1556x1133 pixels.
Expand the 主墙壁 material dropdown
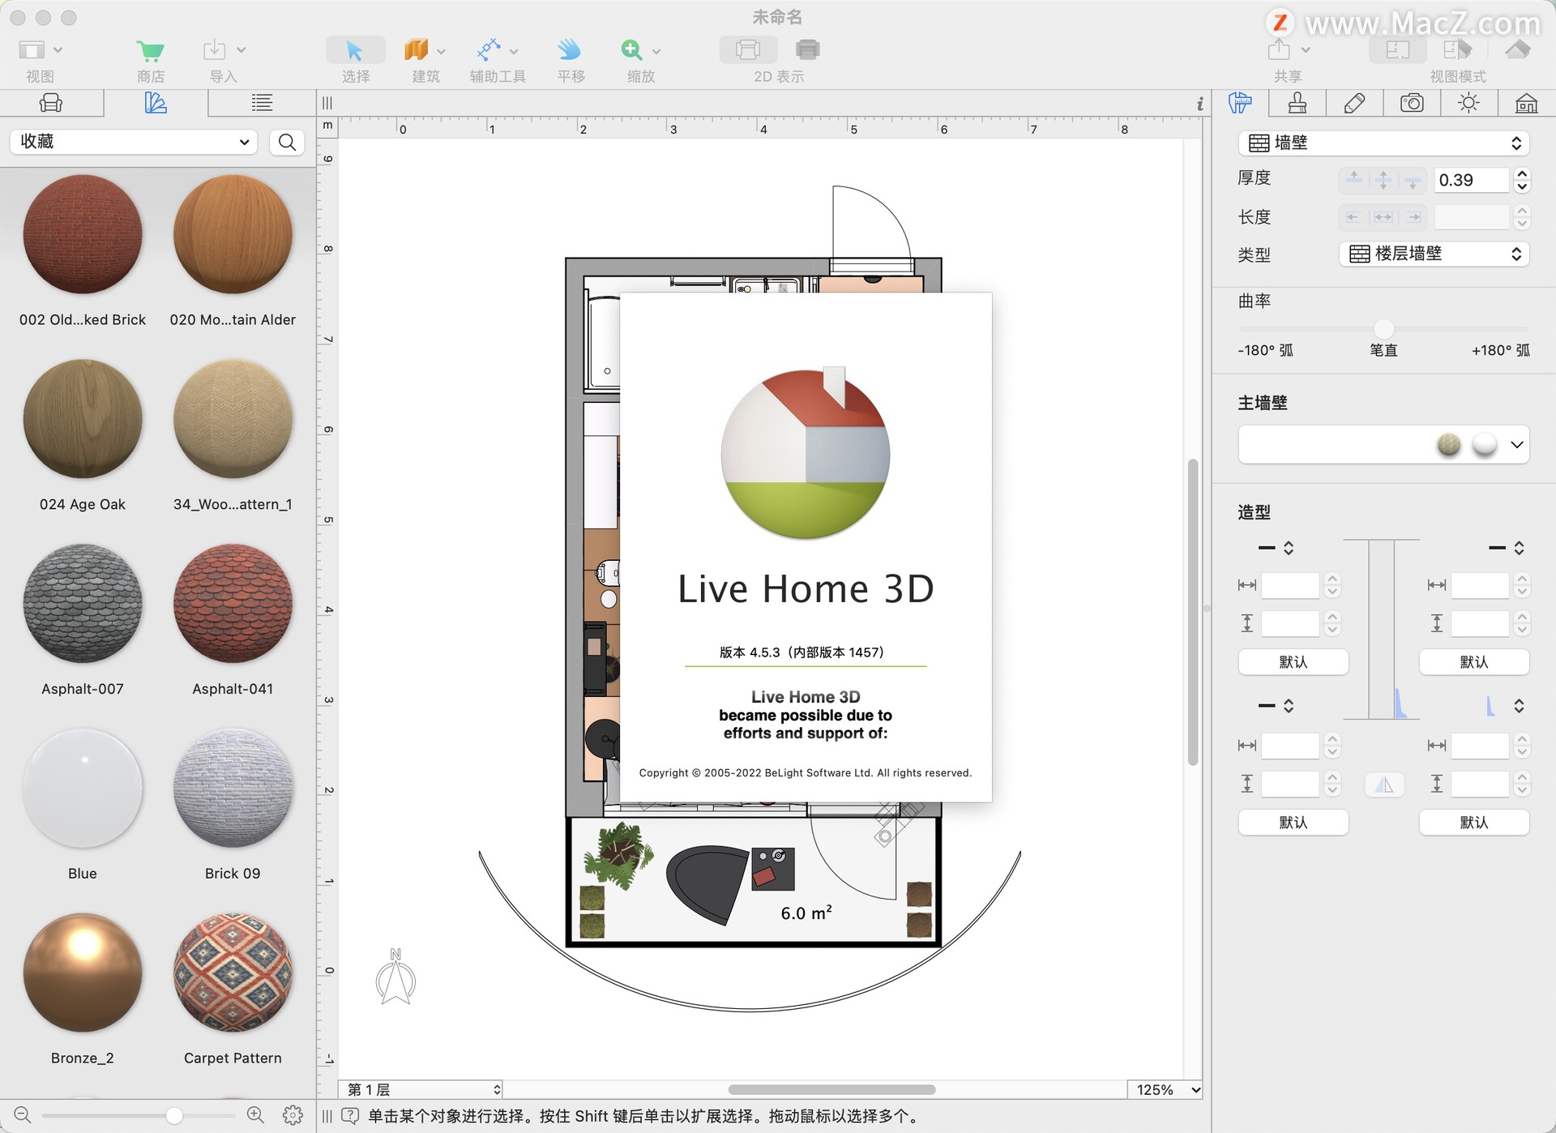(1517, 445)
